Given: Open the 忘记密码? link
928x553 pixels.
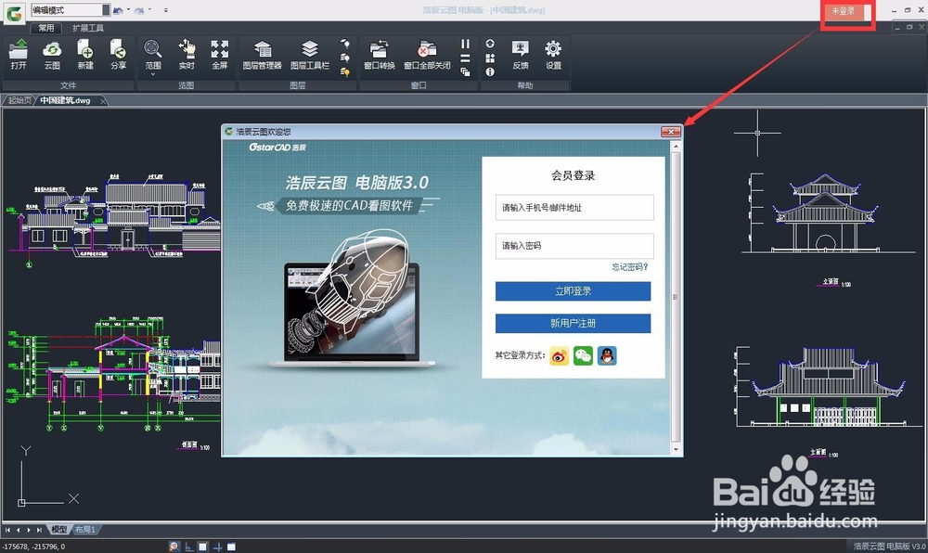Looking at the screenshot, I should 630,266.
